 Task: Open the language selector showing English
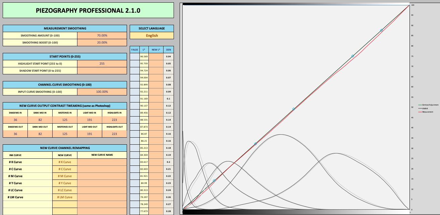(152, 35)
